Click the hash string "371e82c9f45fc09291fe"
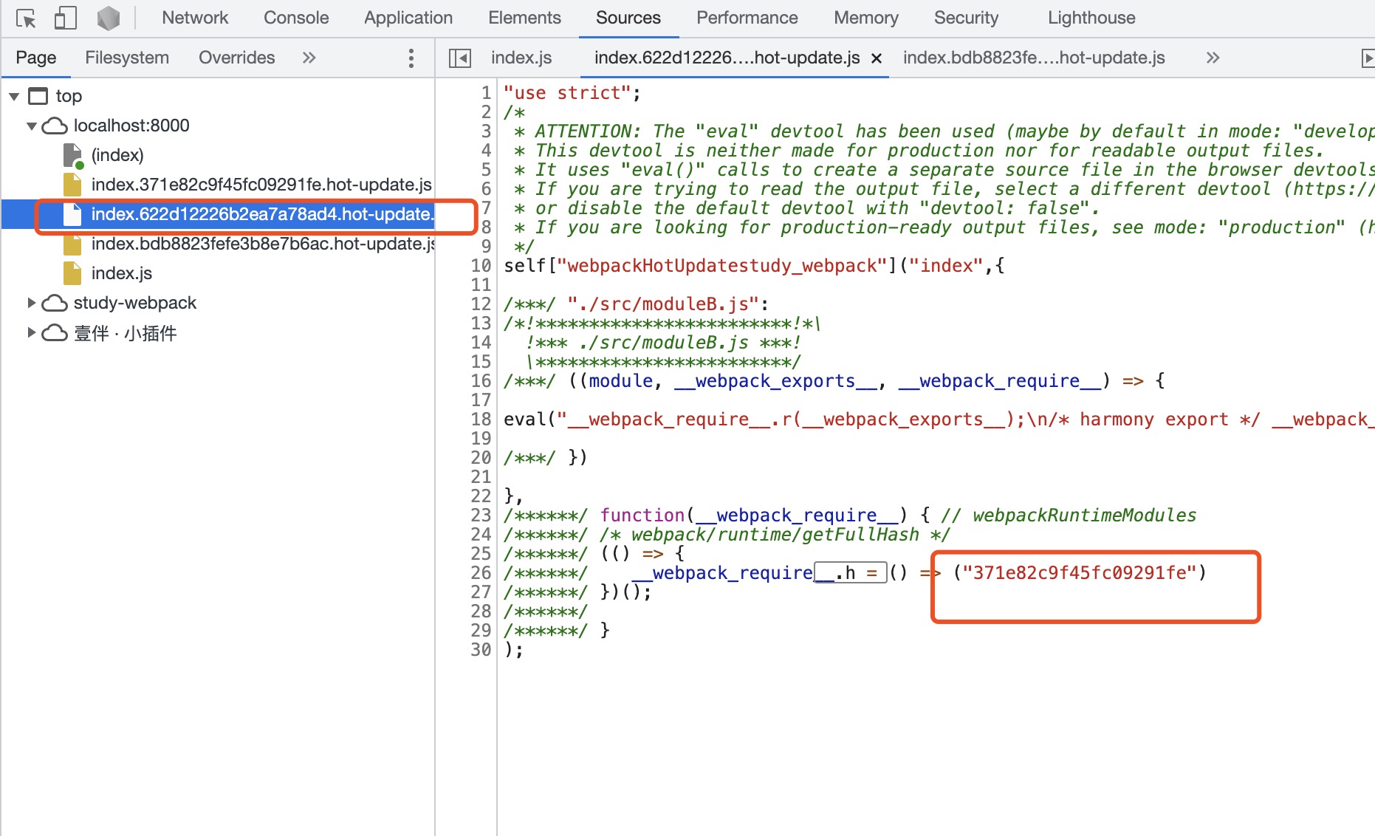 click(1080, 573)
